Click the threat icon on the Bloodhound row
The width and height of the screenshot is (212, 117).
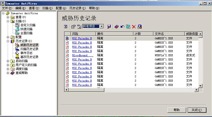pos(67,55)
